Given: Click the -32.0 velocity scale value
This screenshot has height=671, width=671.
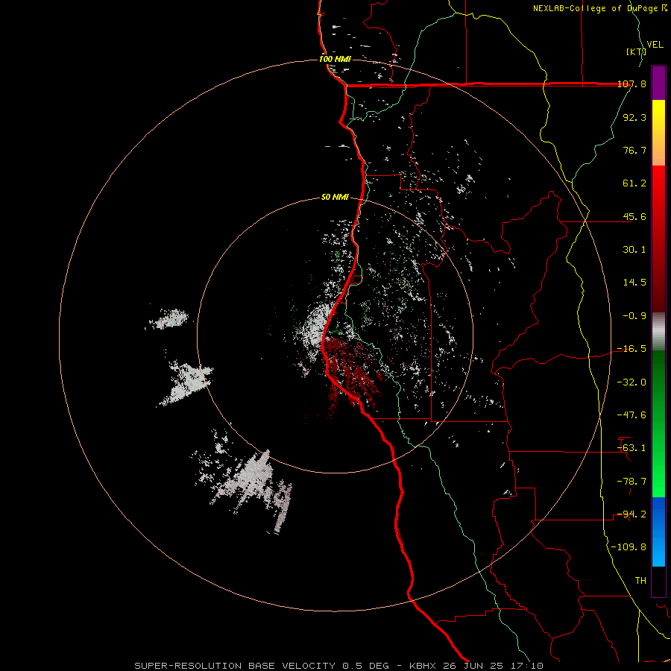Looking at the screenshot, I should click(x=632, y=382).
